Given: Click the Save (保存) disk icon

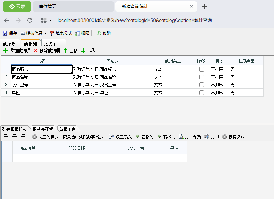Looking at the screenshot, I should pos(5,33).
